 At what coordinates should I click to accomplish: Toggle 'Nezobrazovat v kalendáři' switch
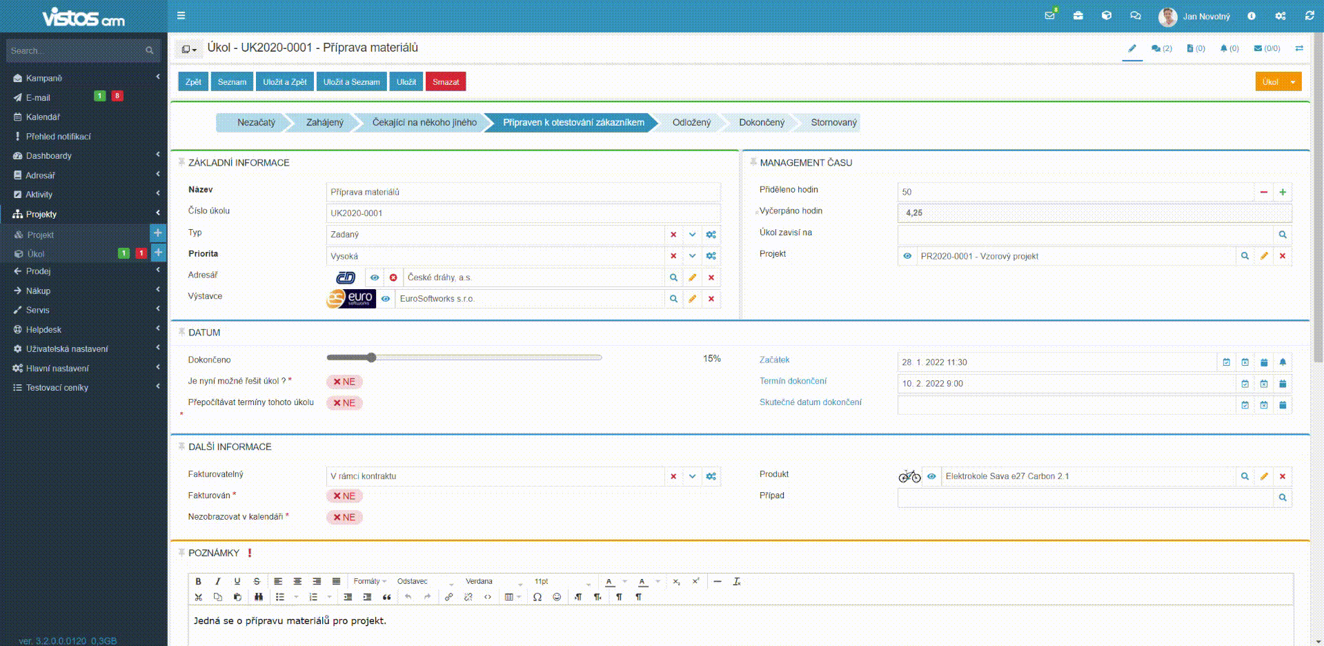[344, 518]
